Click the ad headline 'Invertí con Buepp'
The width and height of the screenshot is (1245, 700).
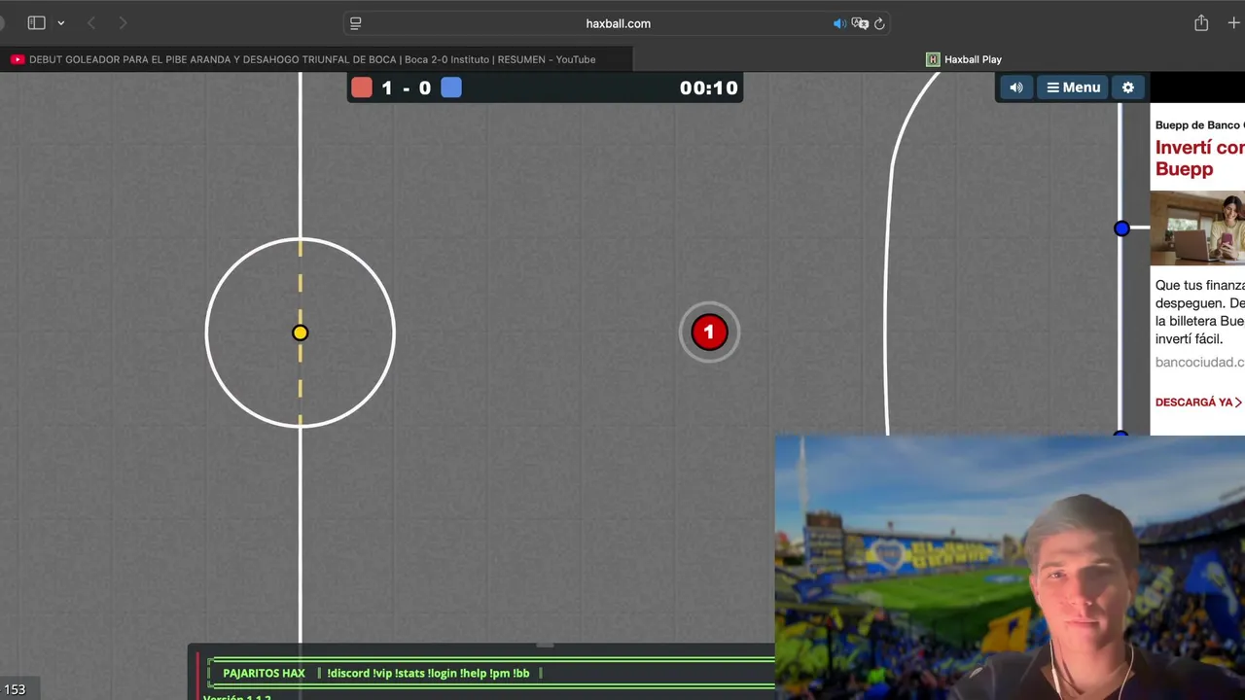click(1199, 158)
